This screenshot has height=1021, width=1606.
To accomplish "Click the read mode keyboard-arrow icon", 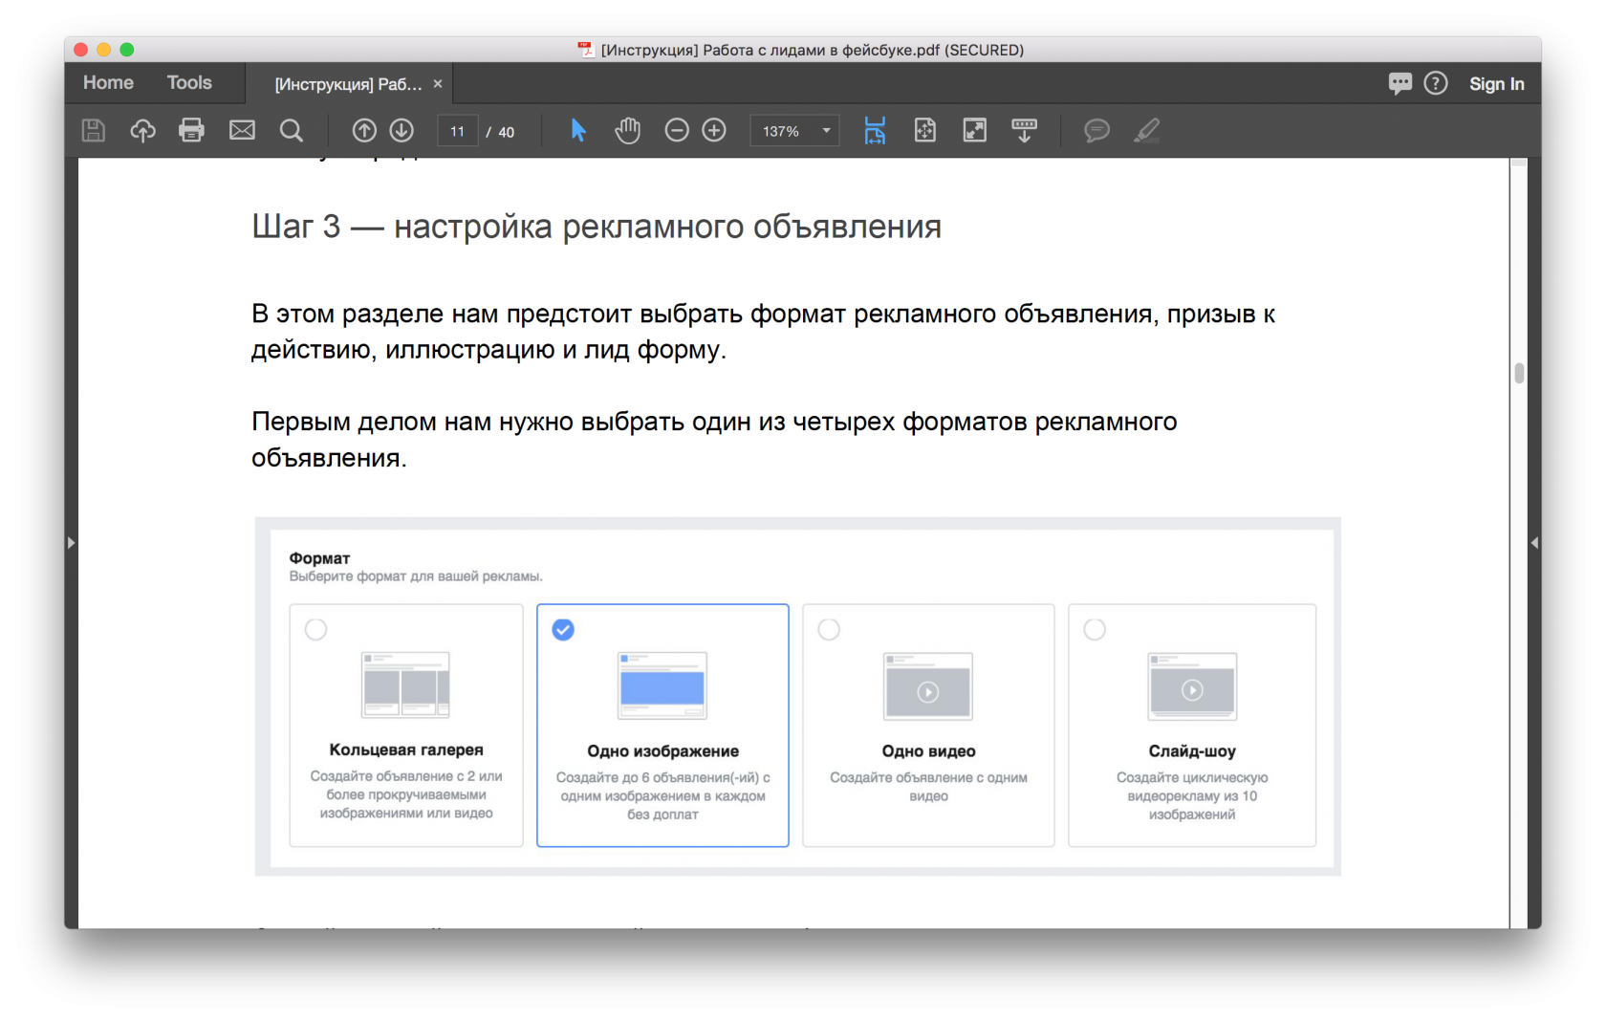I will 1024,130.
